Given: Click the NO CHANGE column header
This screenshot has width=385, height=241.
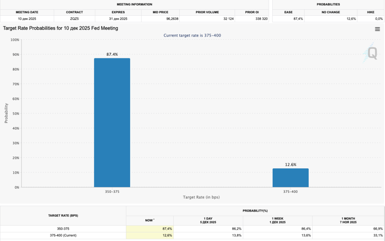Looking at the screenshot, I should point(330,12).
